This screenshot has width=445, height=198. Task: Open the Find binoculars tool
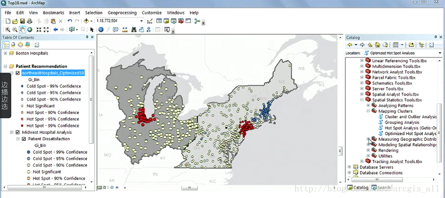tap(134, 30)
